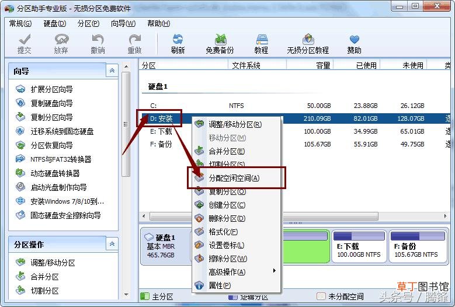455x307 pixels.
Task: Click the 提交 (commit) toolbar icon
Action: (25, 40)
